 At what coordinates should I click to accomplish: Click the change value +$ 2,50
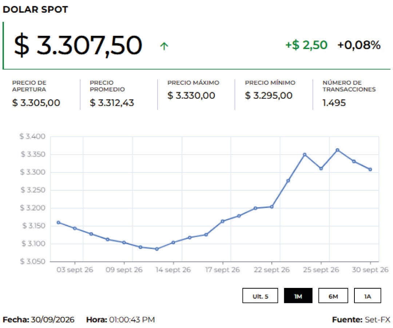[306, 45]
